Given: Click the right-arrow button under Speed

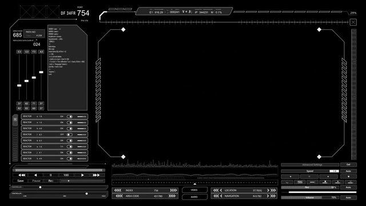Looking at the screenshot, I should (328, 177).
